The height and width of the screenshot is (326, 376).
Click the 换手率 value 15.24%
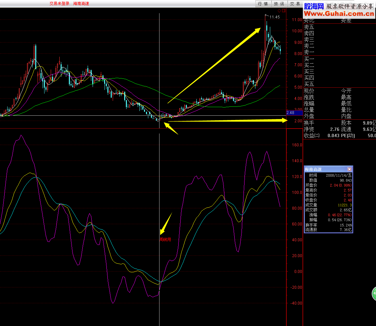pos(346,225)
